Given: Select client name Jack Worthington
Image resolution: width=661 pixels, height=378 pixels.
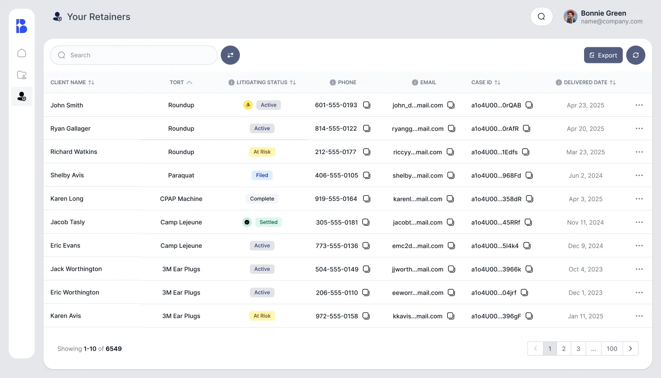Looking at the screenshot, I should coord(76,269).
